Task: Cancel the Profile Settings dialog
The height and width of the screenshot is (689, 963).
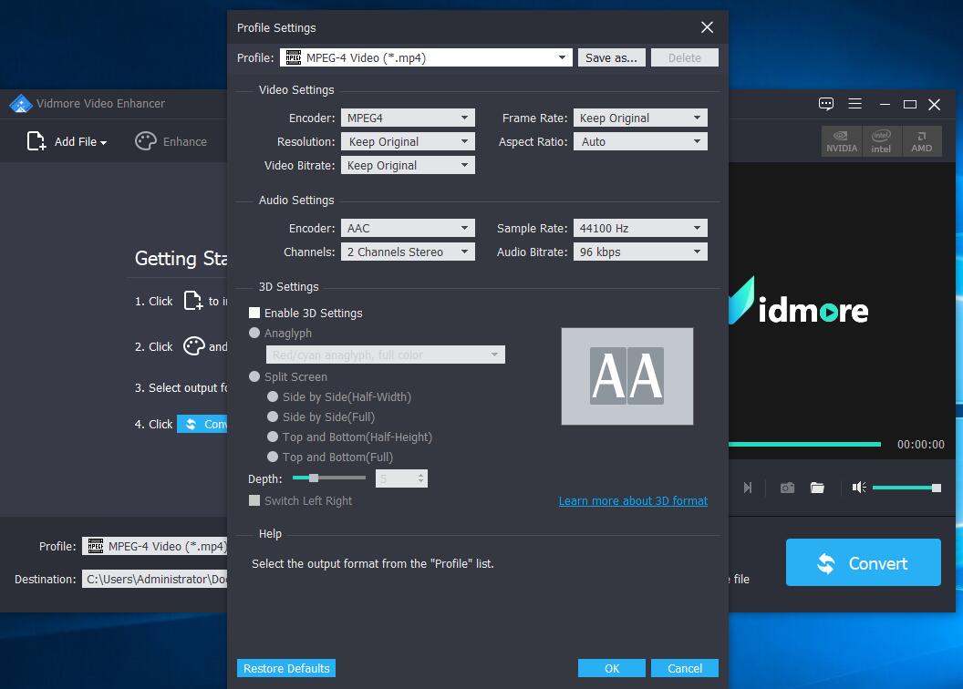Action: [x=685, y=668]
